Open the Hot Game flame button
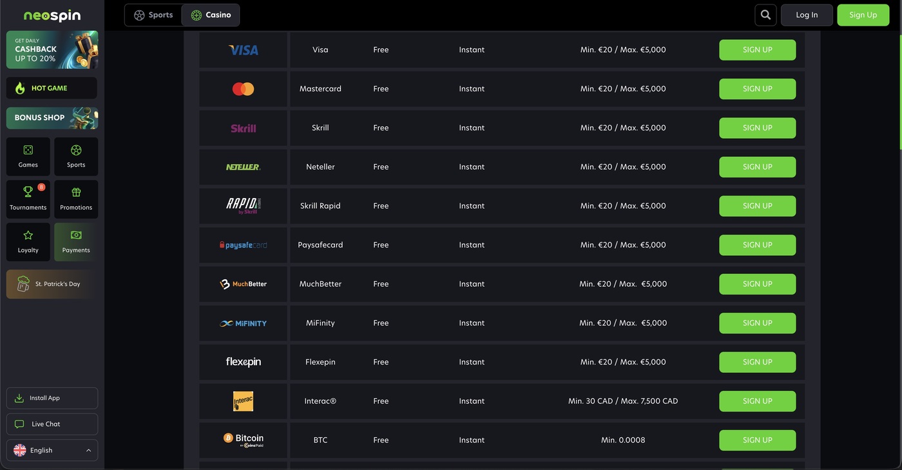902x470 pixels. 52,88
